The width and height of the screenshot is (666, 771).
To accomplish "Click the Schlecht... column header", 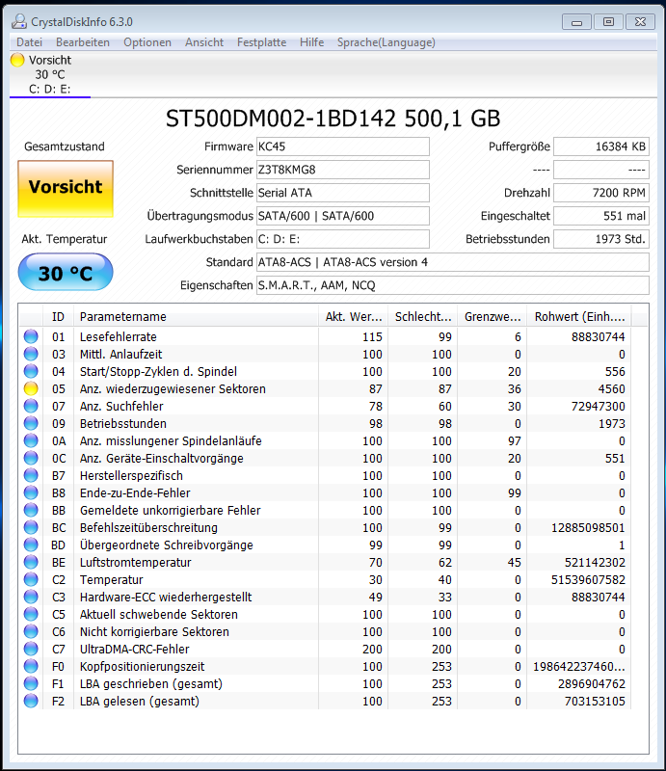I will pos(423,317).
